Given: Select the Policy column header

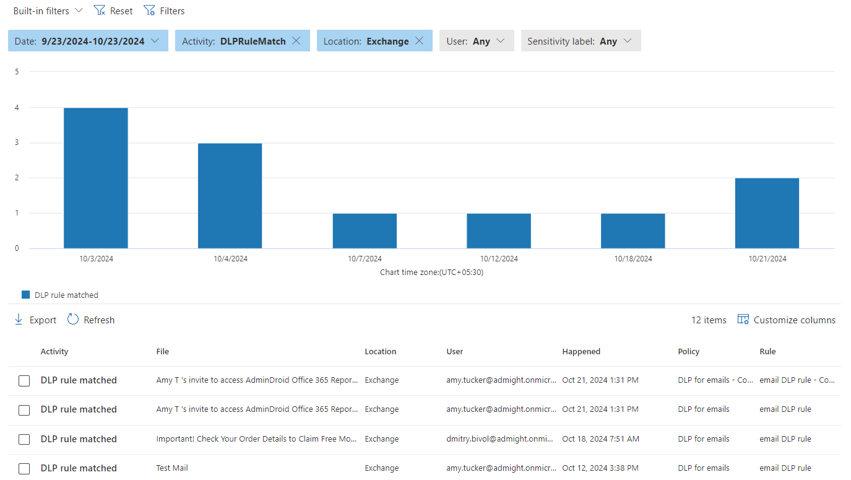Looking at the screenshot, I should coord(688,351).
